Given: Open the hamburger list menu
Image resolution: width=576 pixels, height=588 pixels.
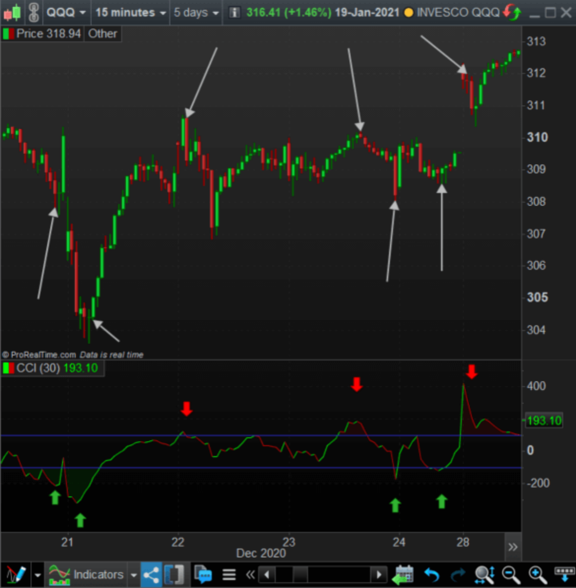Looking at the screenshot, I should tap(229, 574).
